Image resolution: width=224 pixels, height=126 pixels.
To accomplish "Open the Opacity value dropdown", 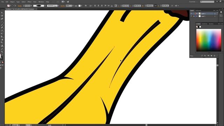I will (x=73, y=6).
